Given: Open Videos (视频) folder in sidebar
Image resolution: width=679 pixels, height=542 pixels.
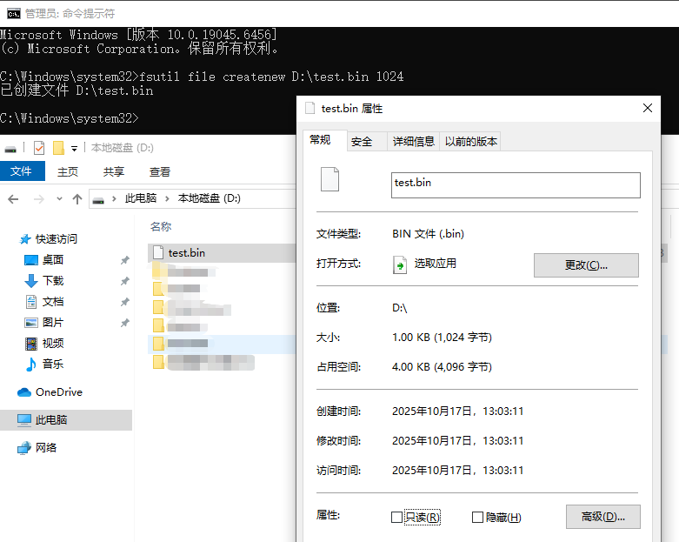Looking at the screenshot, I should tap(52, 344).
